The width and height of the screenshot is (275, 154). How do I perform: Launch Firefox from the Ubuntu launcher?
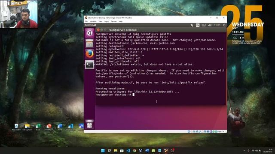click(x=89, y=54)
